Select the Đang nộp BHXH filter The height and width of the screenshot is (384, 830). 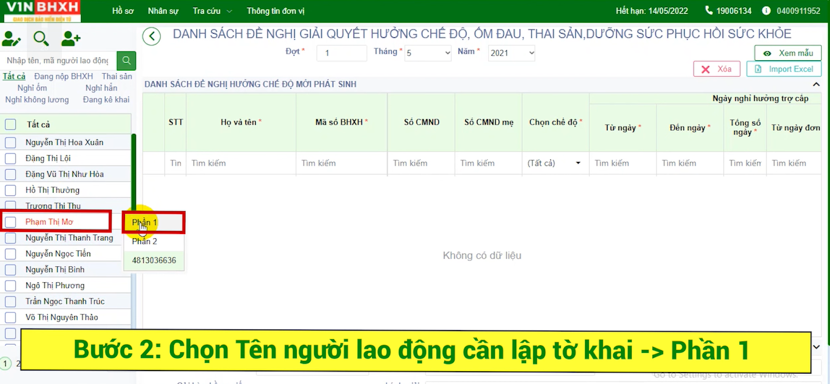(x=63, y=76)
